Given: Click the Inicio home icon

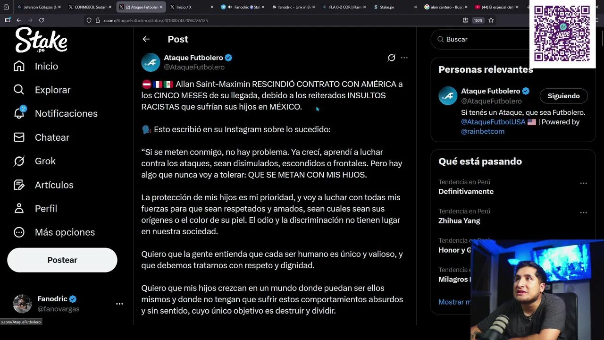Looking at the screenshot, I should (x=19, y=66).
